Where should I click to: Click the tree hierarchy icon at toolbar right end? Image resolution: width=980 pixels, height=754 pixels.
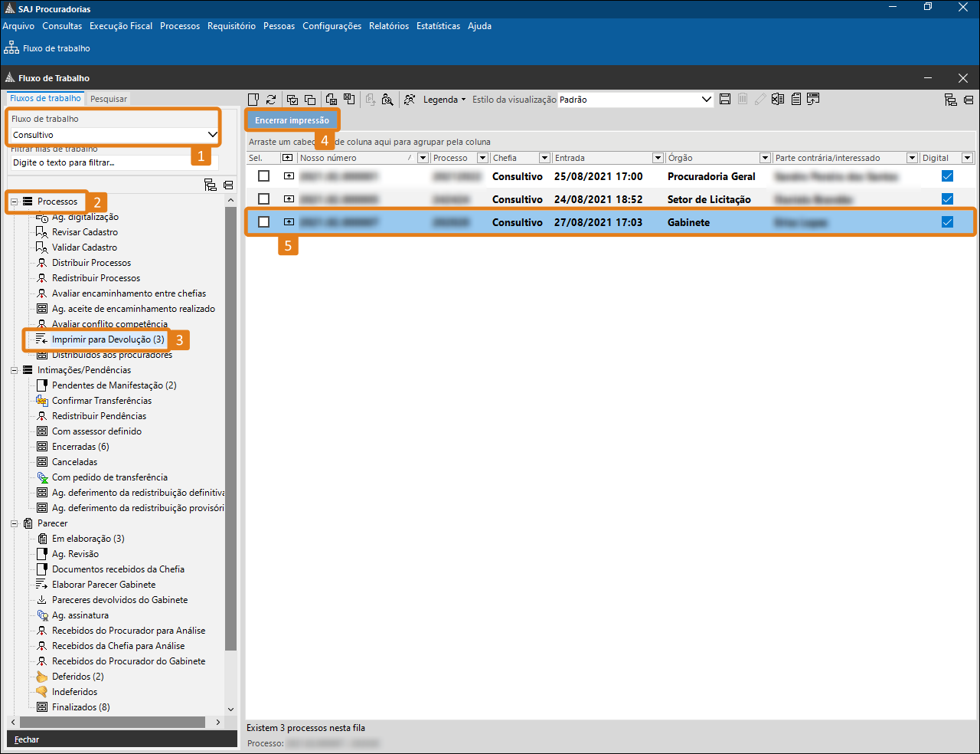point(951,100)
